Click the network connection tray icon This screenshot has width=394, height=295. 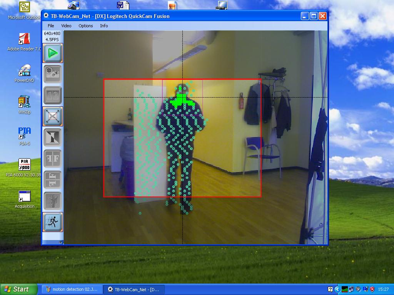[x=351, y=289]
